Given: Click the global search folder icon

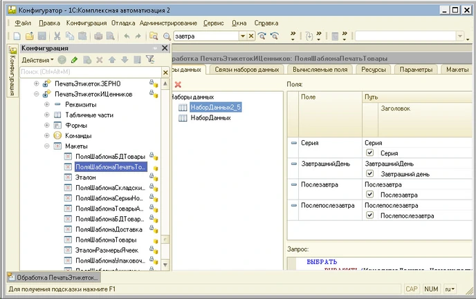Looking at the screenshot, I should (154, 36).
